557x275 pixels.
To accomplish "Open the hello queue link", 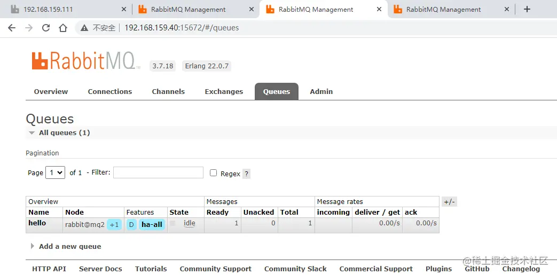I will pos(37,223).
